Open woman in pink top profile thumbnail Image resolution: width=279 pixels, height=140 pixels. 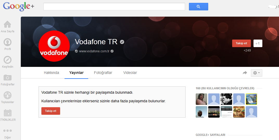click(x=201, y=99)
